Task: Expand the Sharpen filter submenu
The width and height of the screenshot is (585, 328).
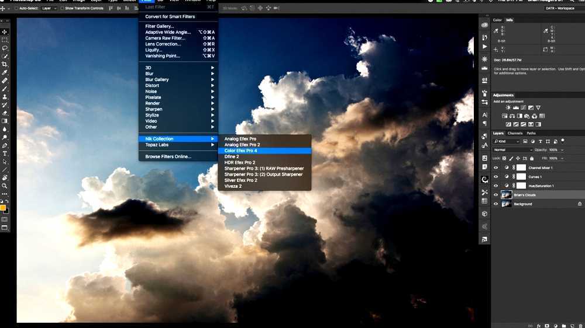Action: [x=178, y=109]
